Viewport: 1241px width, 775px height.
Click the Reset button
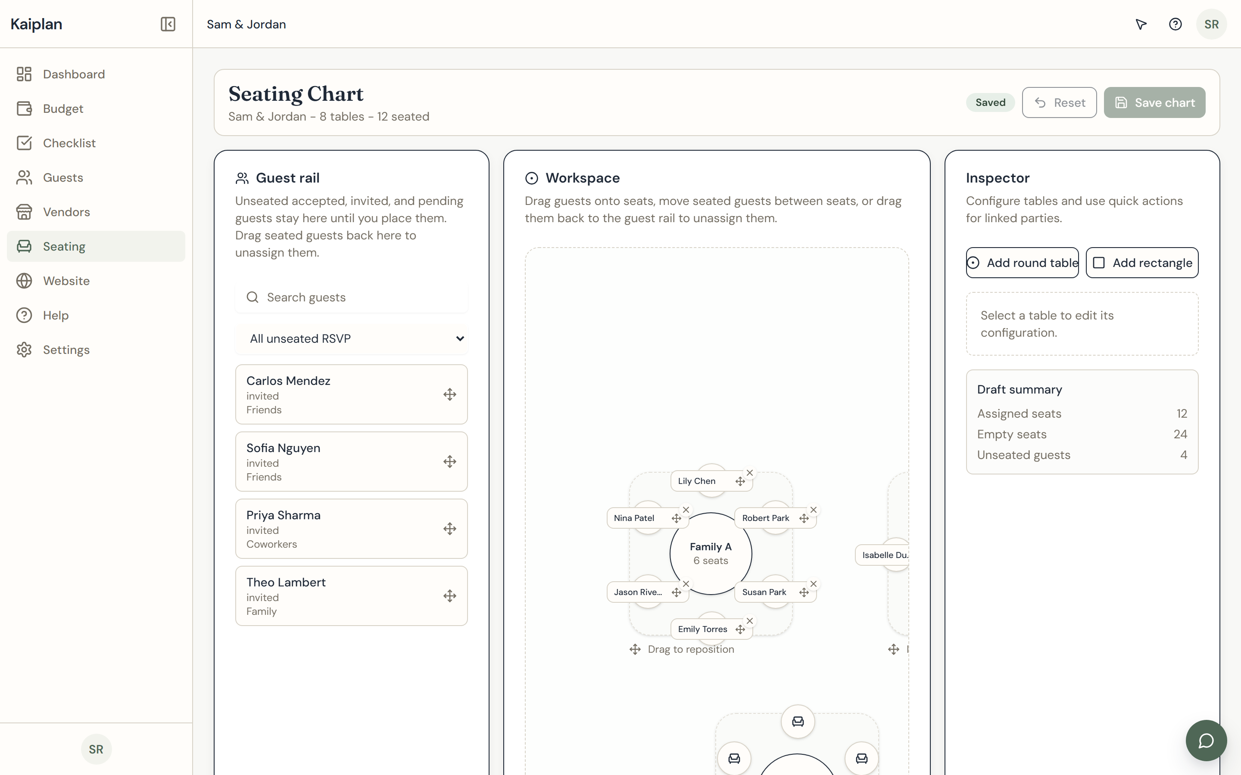click(1059, 102)
